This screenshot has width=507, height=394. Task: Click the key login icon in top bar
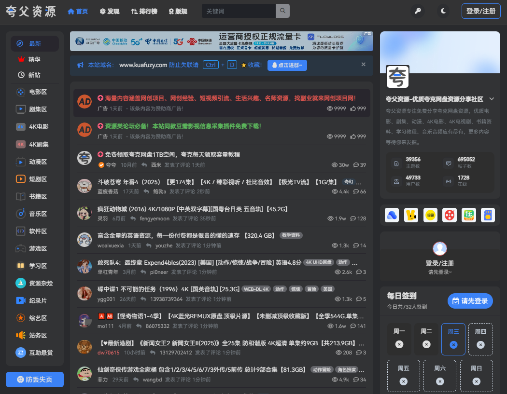tap(418, 11)
